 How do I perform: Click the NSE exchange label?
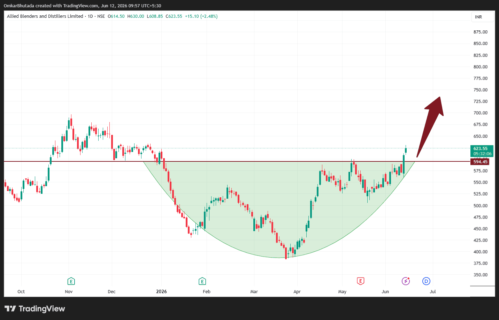coord(101,16)
